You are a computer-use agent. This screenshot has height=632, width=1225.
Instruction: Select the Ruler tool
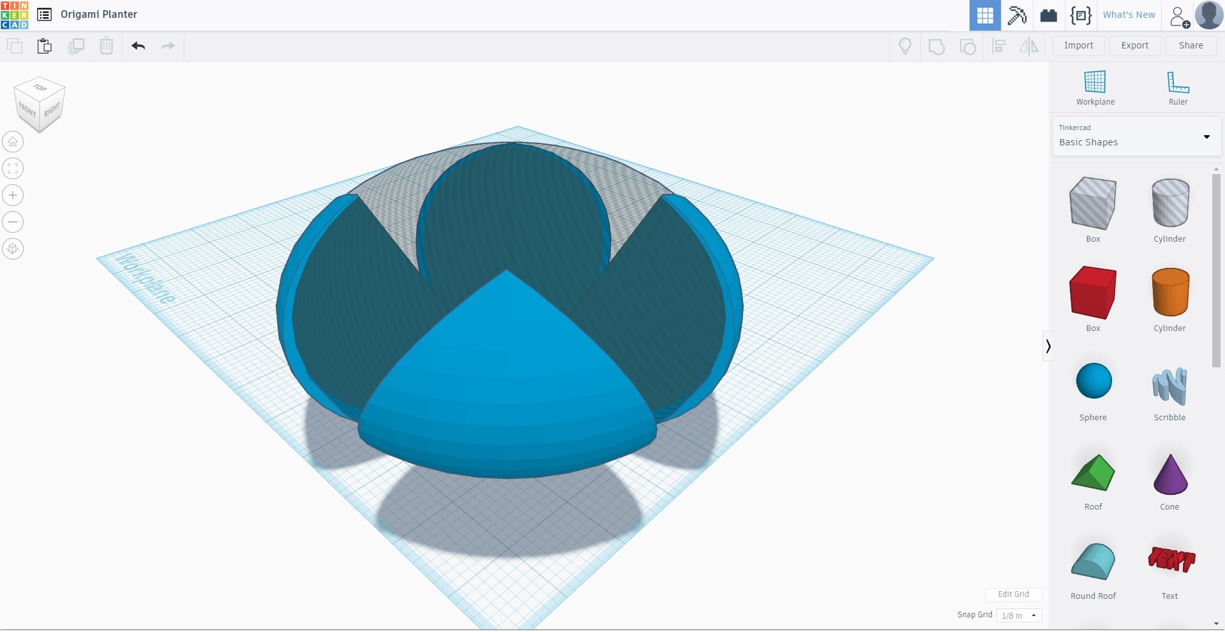click(x=1178, y=88)
